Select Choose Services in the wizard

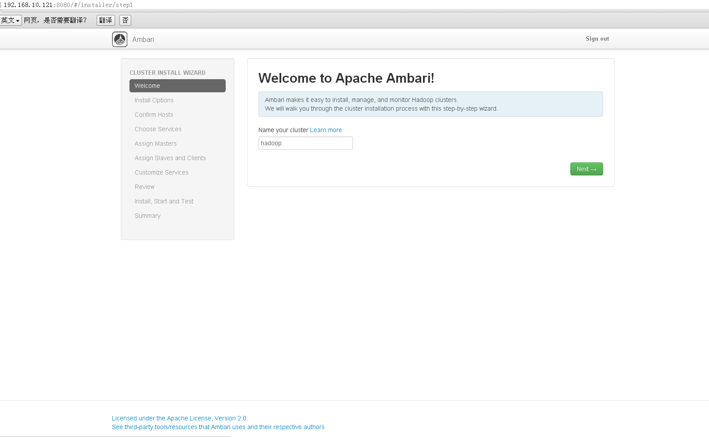158,129
